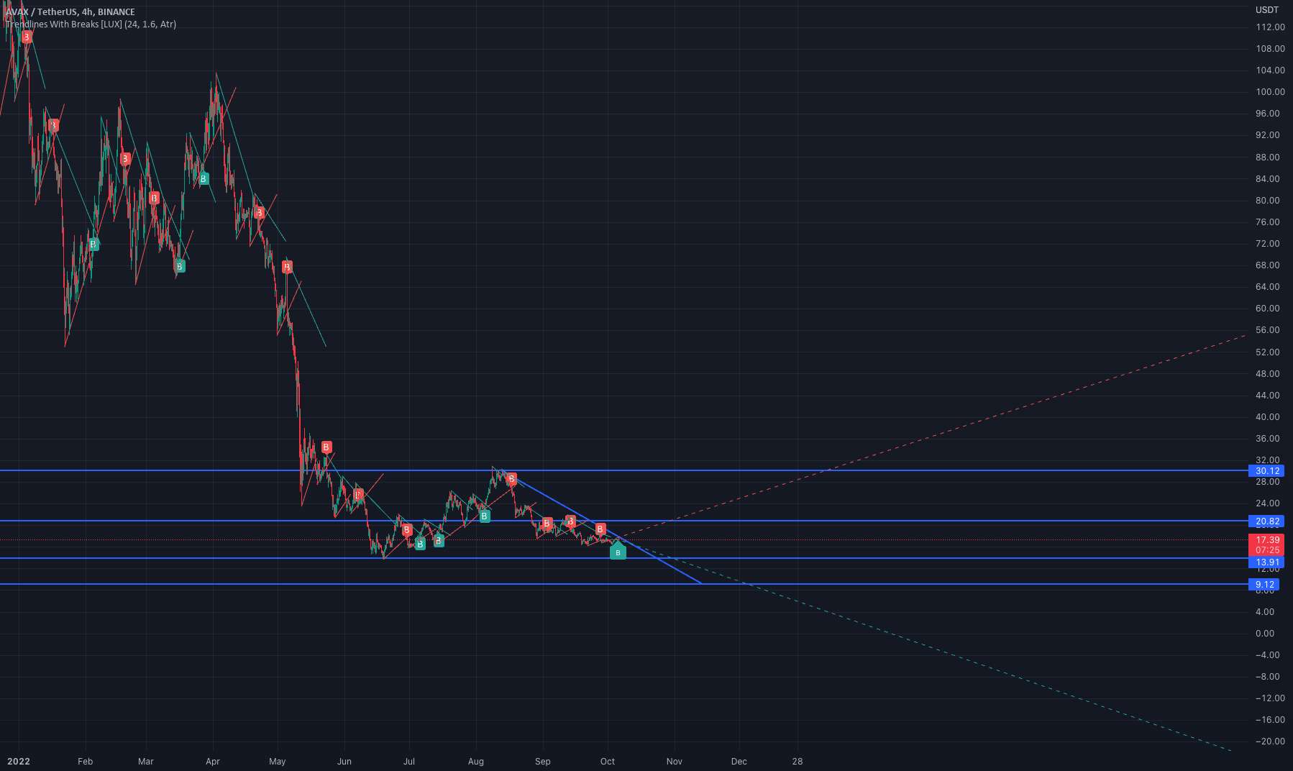This screenshot has height=771, width=1293.
Task: Click the Jul label on time axis
Action: 409,761
